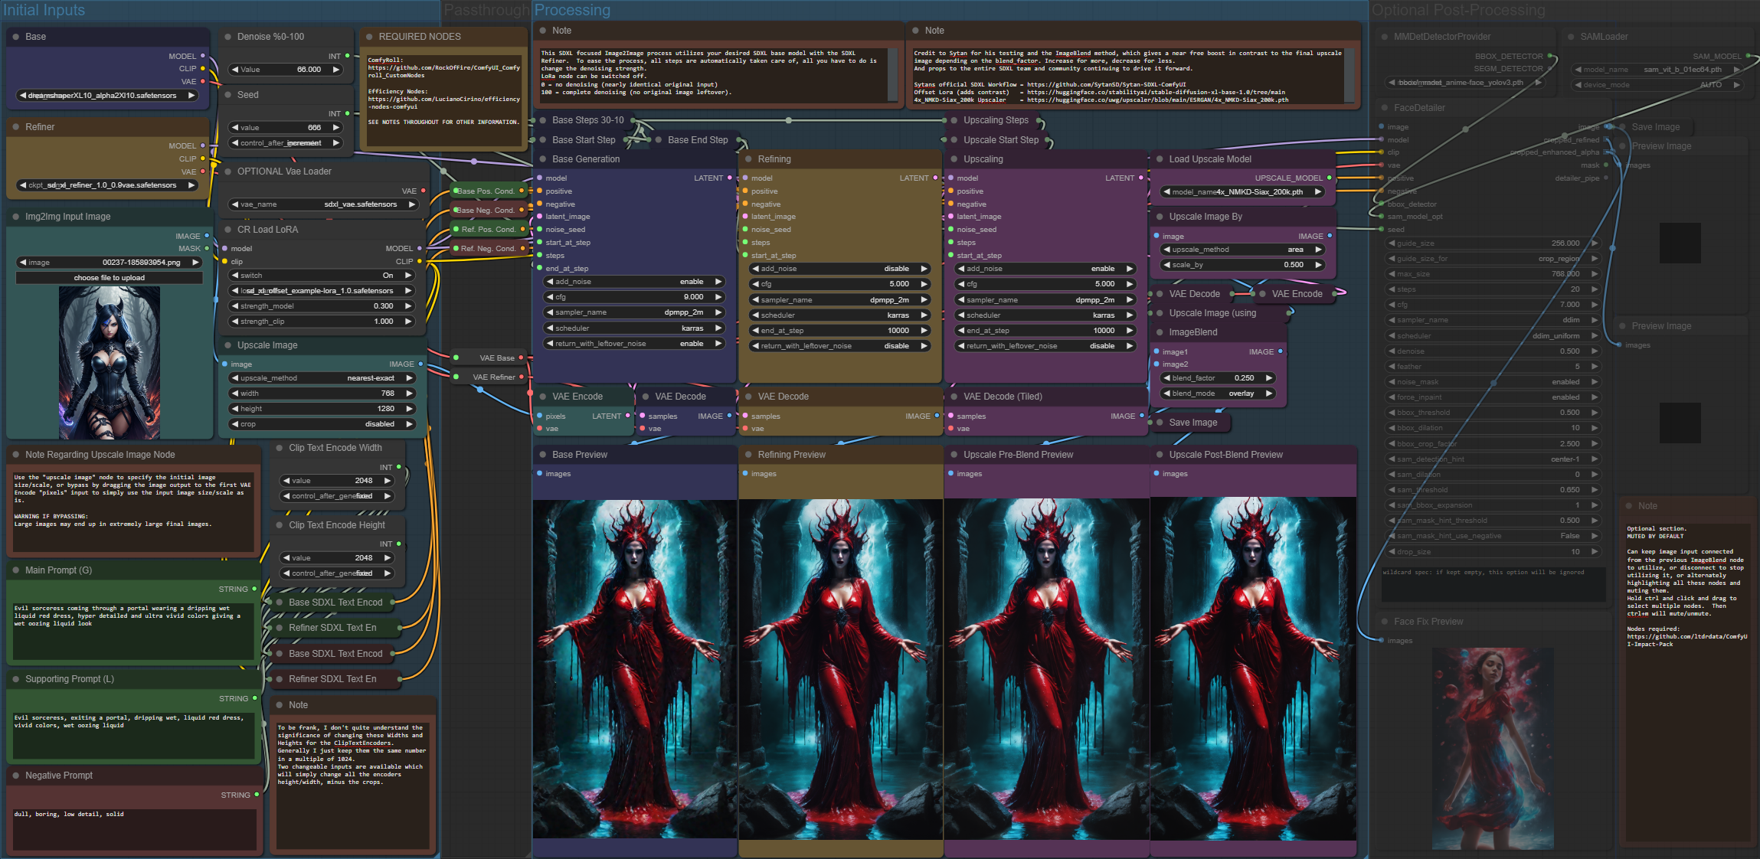This screenshot has height=859, width=1760.
Task: Toggle add_noise enable in Base Generation
Action: (633, 282)
